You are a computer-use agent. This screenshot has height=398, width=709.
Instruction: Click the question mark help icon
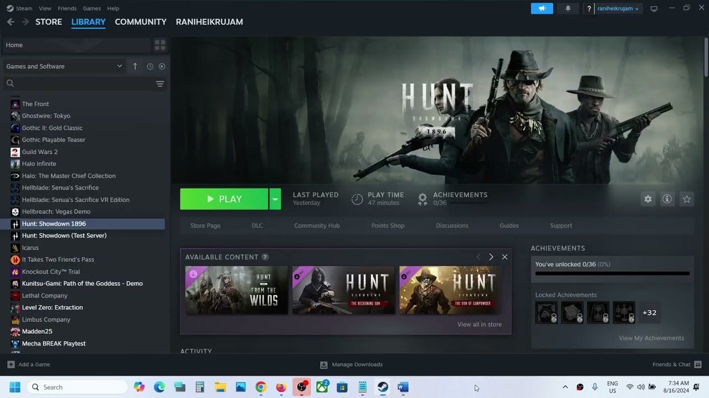[589, 8]
